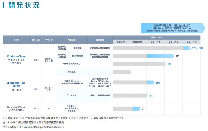Click the blue arrow banner about 2026年3月以降
The height and width of the screenshot is (131, 208).
[x=172, y=28]
